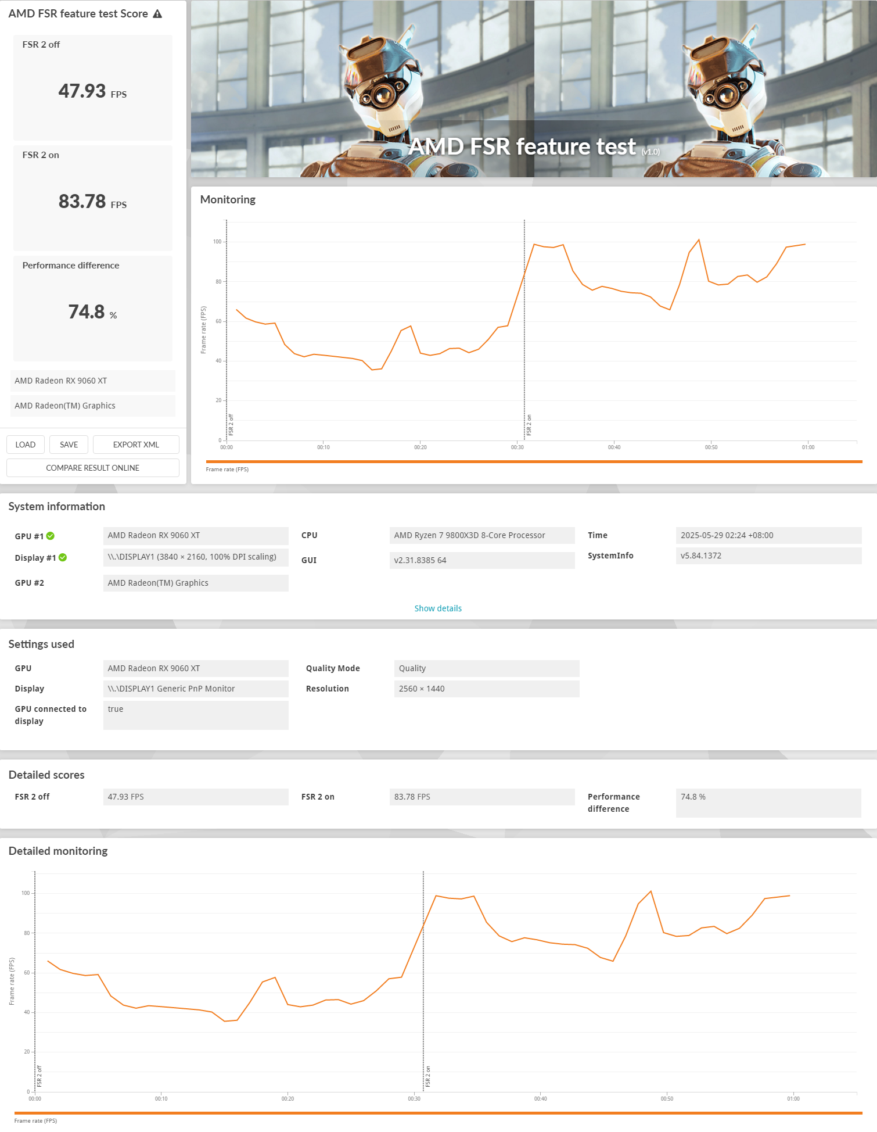
Task: Toggle Frame rate (FPS) legend under Detailed monitoring
Action: (35, 1121)
